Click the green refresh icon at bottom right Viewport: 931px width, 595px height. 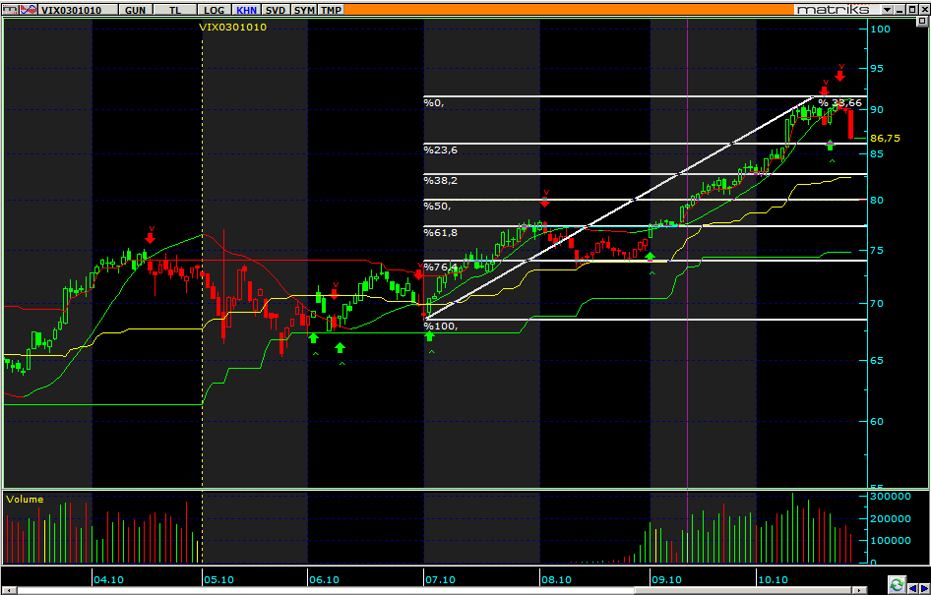897,584
